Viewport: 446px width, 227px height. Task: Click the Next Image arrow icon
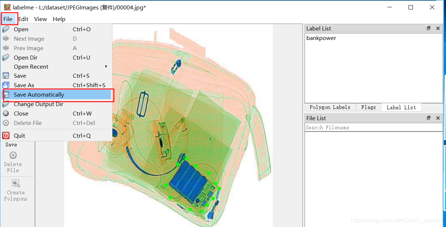point(6,38)
